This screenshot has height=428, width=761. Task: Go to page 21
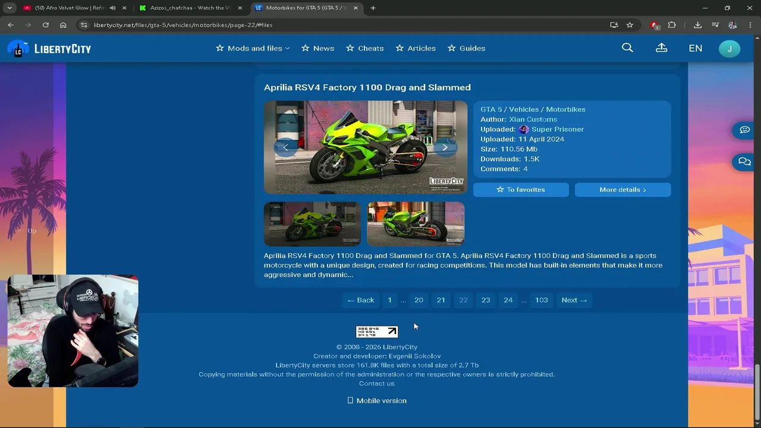[x=441, y=300]
